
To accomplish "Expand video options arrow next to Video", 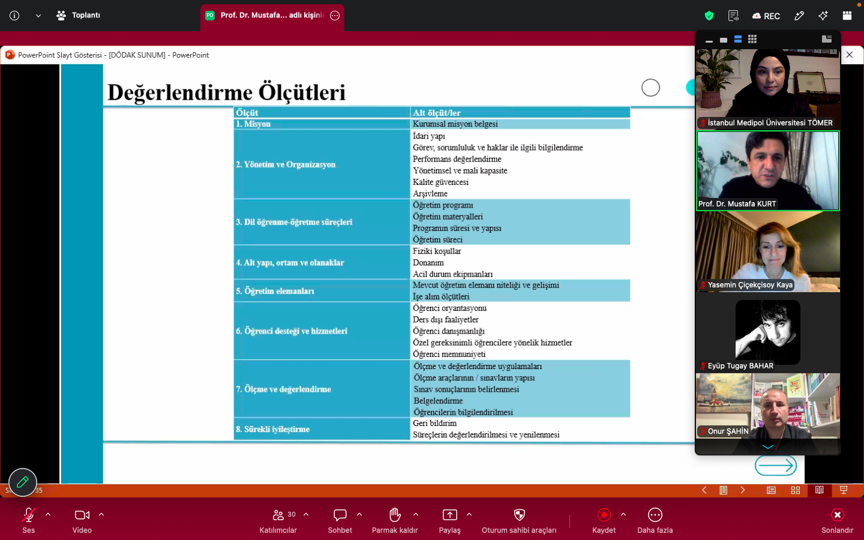I will (x=101, y=514).
